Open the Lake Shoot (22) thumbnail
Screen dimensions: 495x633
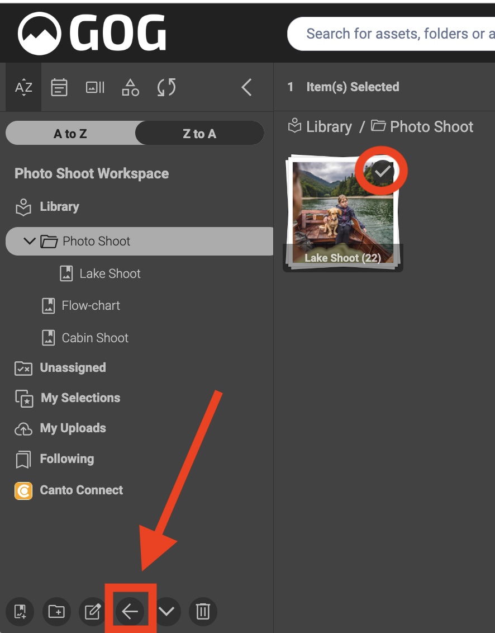pyautogui.click(x=343, y=212)
